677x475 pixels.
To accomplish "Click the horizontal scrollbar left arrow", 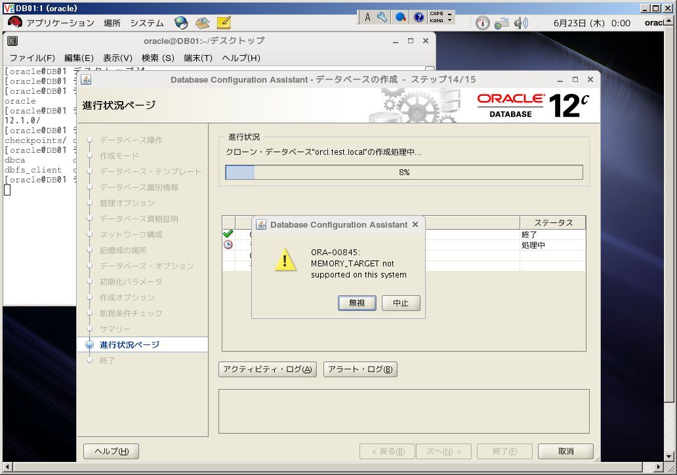I will click(7, 466).
